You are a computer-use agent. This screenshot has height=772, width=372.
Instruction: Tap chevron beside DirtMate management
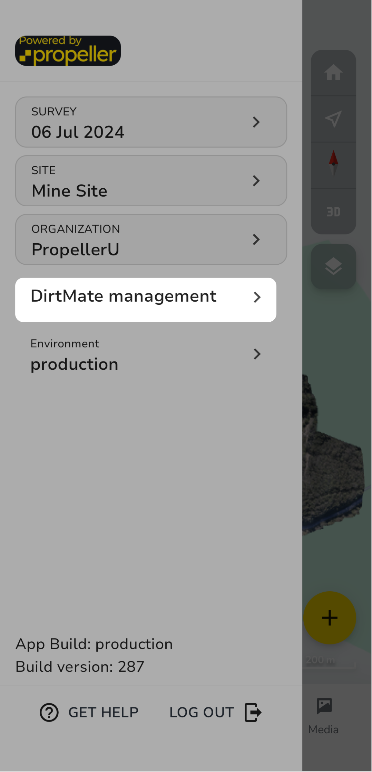coord(257,297)
